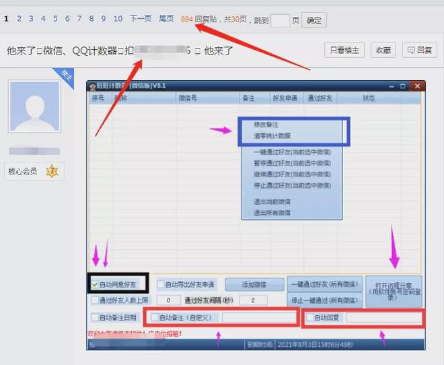Choose 暂停通过好友(当前选中微信) menu item
This screenshot has height=365, width=444.
(x=293, y=162)
